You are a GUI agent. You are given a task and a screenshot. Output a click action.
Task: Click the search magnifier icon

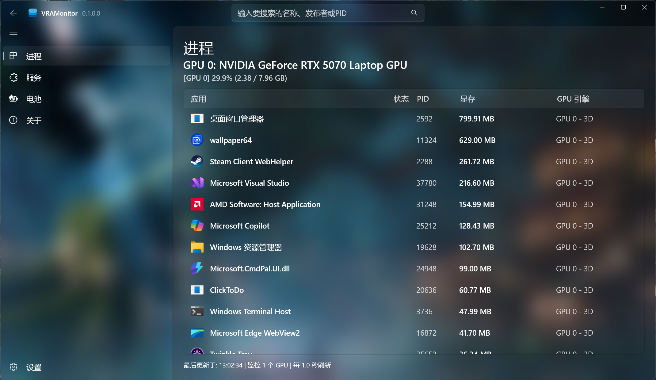tap(414, 13)
